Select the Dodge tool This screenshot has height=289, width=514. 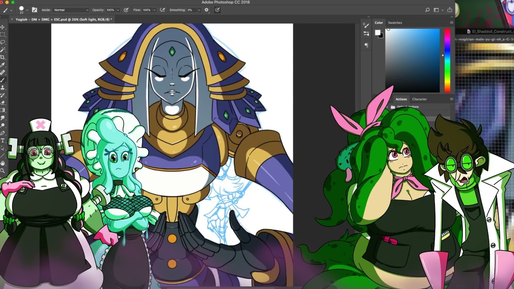click(x=2, y=126)
